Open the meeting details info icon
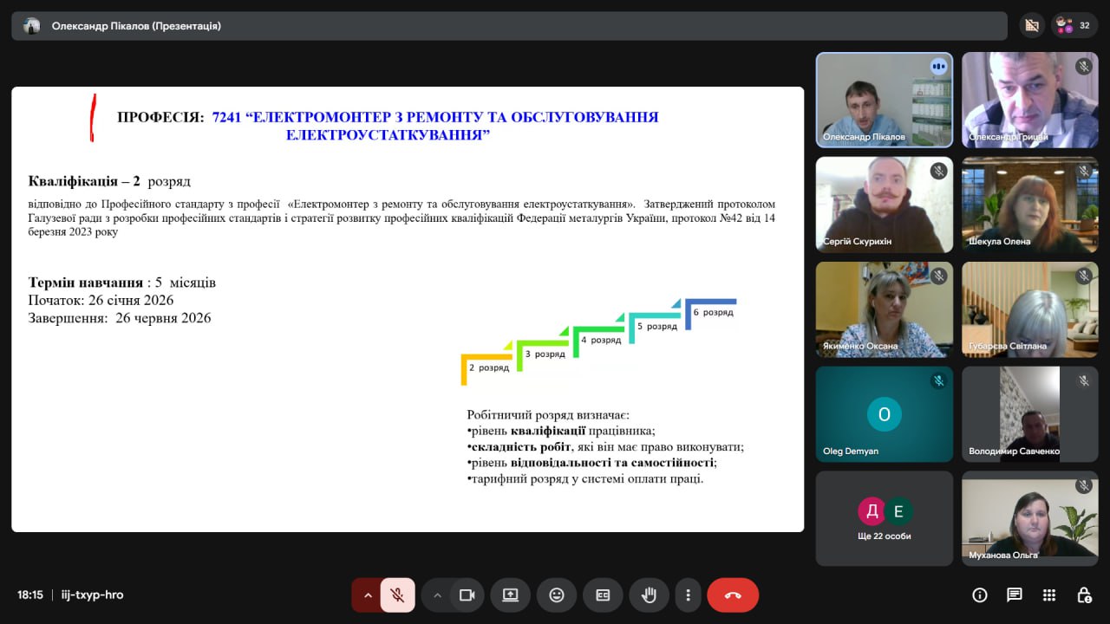Viewport: 1110px width, 624px height. point(980,595)
